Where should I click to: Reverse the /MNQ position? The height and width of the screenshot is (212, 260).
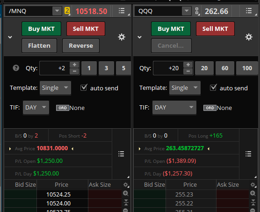(x=81, y=45)
